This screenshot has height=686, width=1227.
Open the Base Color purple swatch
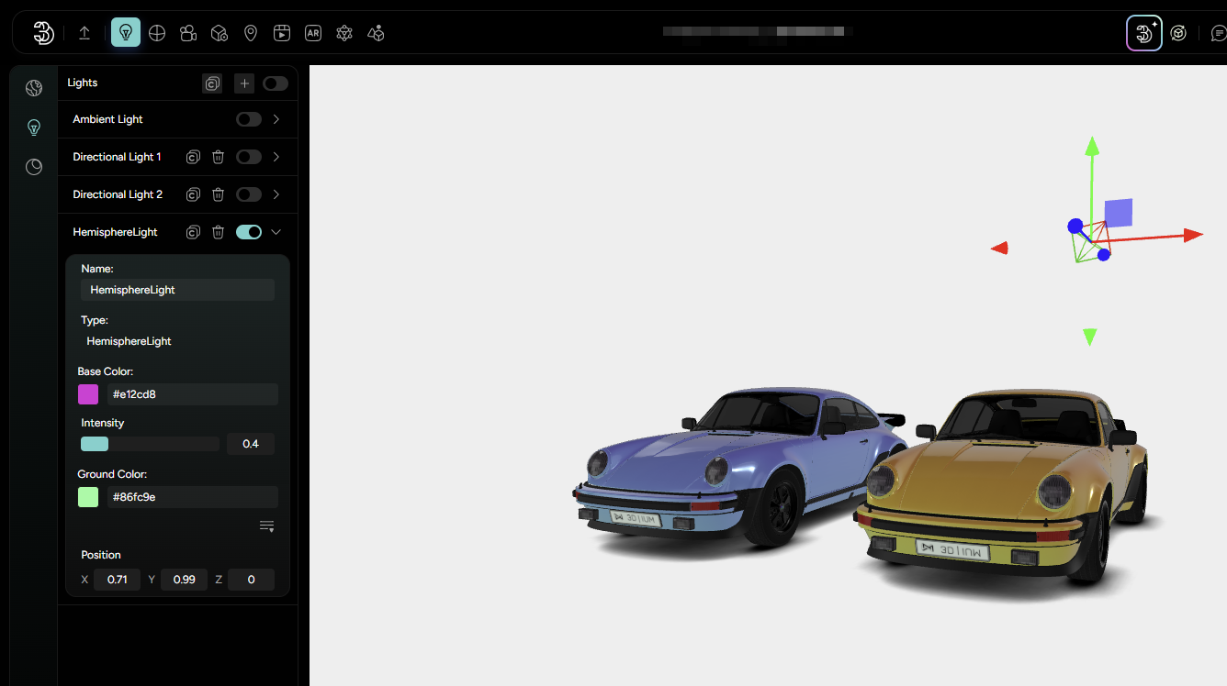tap(88, 394)
